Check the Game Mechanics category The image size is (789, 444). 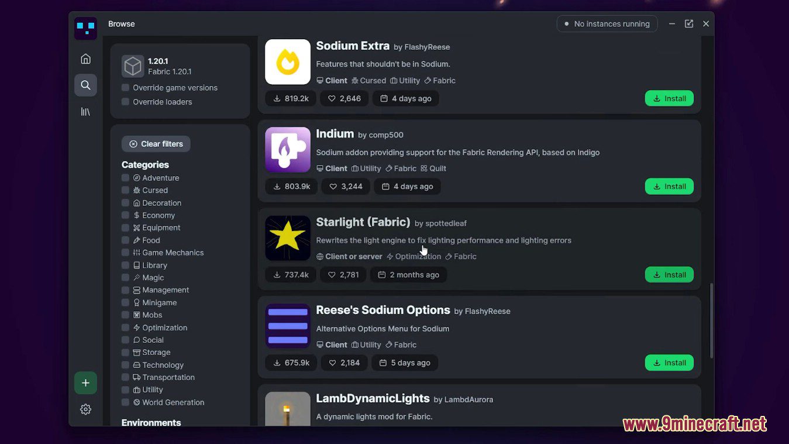(125, 253)
